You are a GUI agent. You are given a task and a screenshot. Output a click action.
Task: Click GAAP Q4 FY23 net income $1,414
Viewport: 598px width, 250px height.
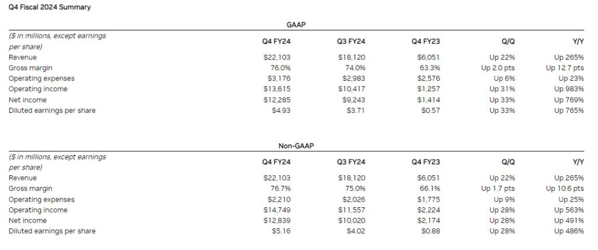[x=428, y=100]
